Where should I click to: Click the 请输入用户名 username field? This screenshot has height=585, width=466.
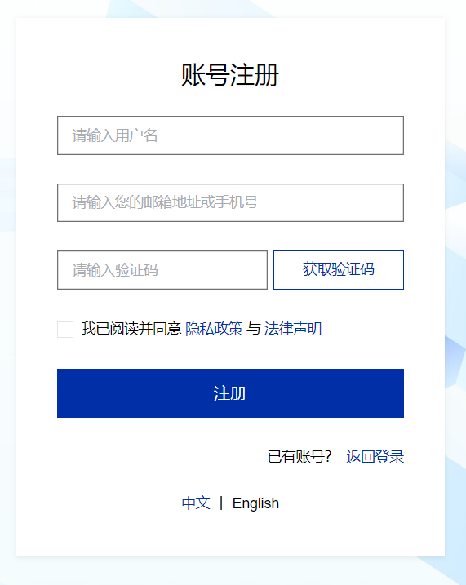pos(230,135)
